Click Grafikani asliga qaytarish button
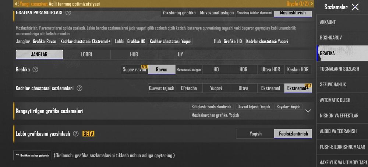 (32, 155)
